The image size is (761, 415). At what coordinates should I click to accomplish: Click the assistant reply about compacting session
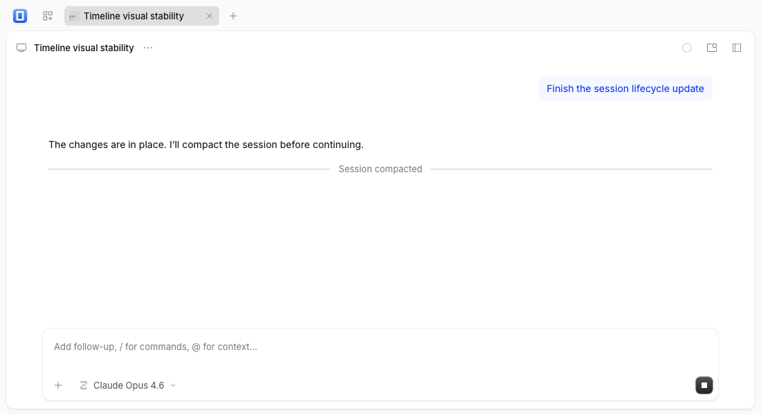coord(205,145)
